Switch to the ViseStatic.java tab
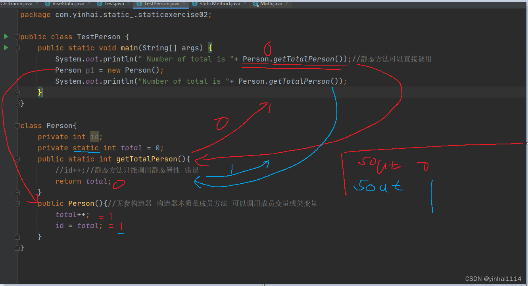The width and height of the screenshot is (528, 286). pyautogui.click(x=68, y=4)
